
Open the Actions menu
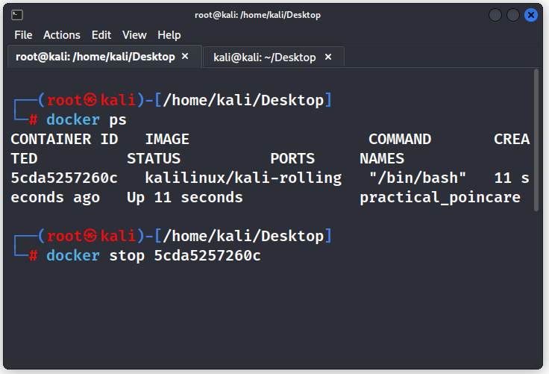62,35
